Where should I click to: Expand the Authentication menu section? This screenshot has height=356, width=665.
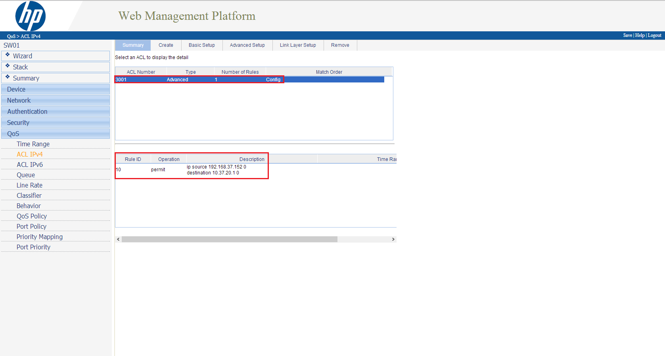[56, 111]
